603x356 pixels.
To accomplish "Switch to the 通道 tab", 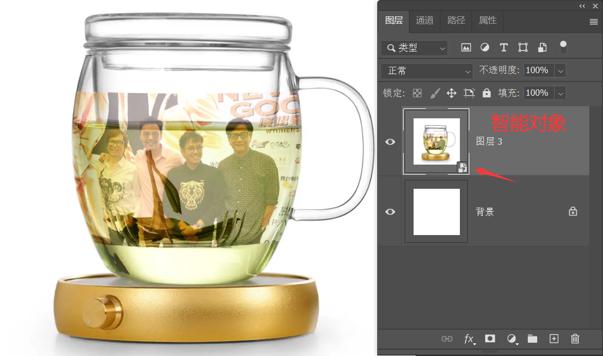I will tap(425, 21).
